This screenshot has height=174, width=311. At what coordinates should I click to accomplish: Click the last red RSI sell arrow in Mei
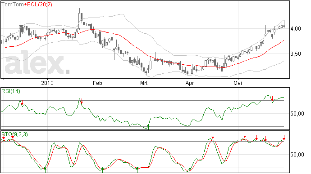click(272, 98)
